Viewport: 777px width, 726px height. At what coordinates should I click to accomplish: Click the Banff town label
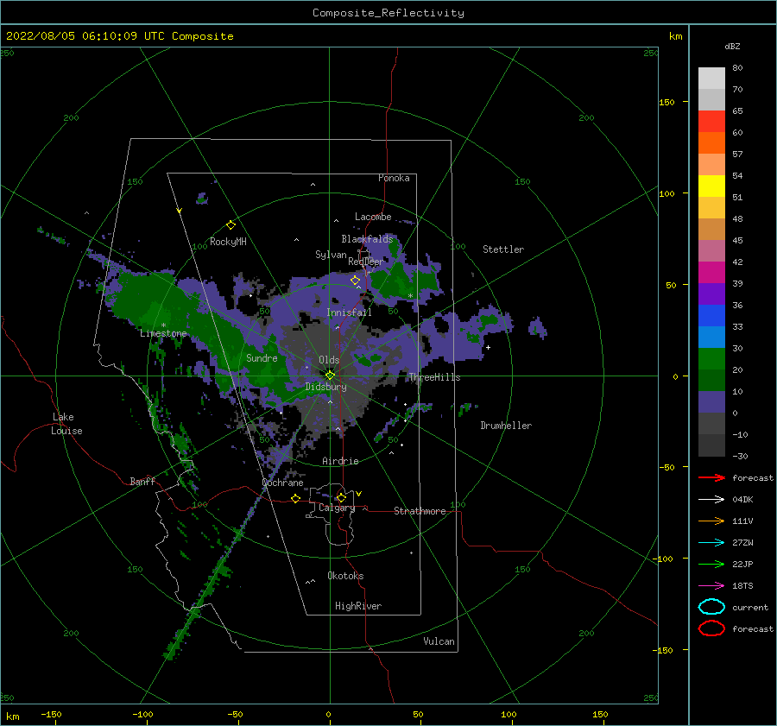tap(142, 481)
